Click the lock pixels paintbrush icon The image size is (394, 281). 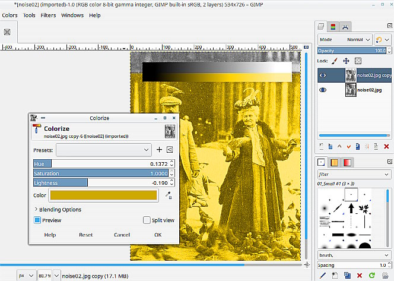(335, 61)
